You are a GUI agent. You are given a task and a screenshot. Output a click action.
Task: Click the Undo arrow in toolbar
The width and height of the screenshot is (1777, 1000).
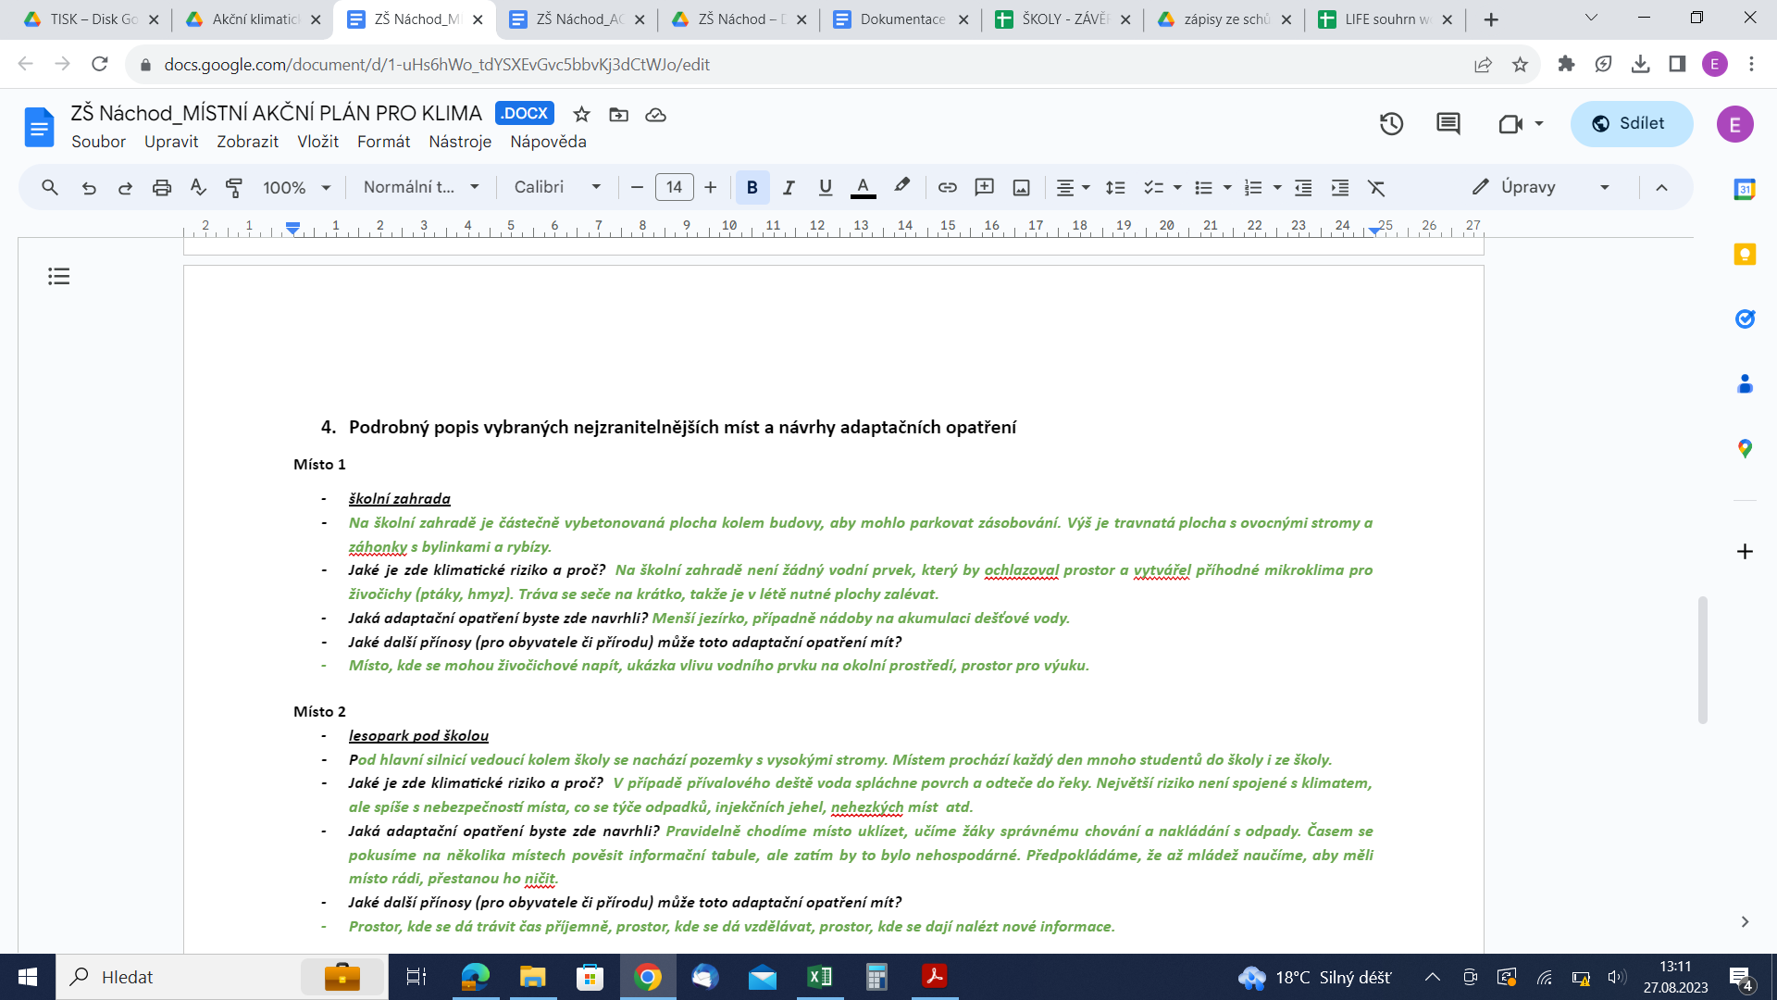[89, 188]
